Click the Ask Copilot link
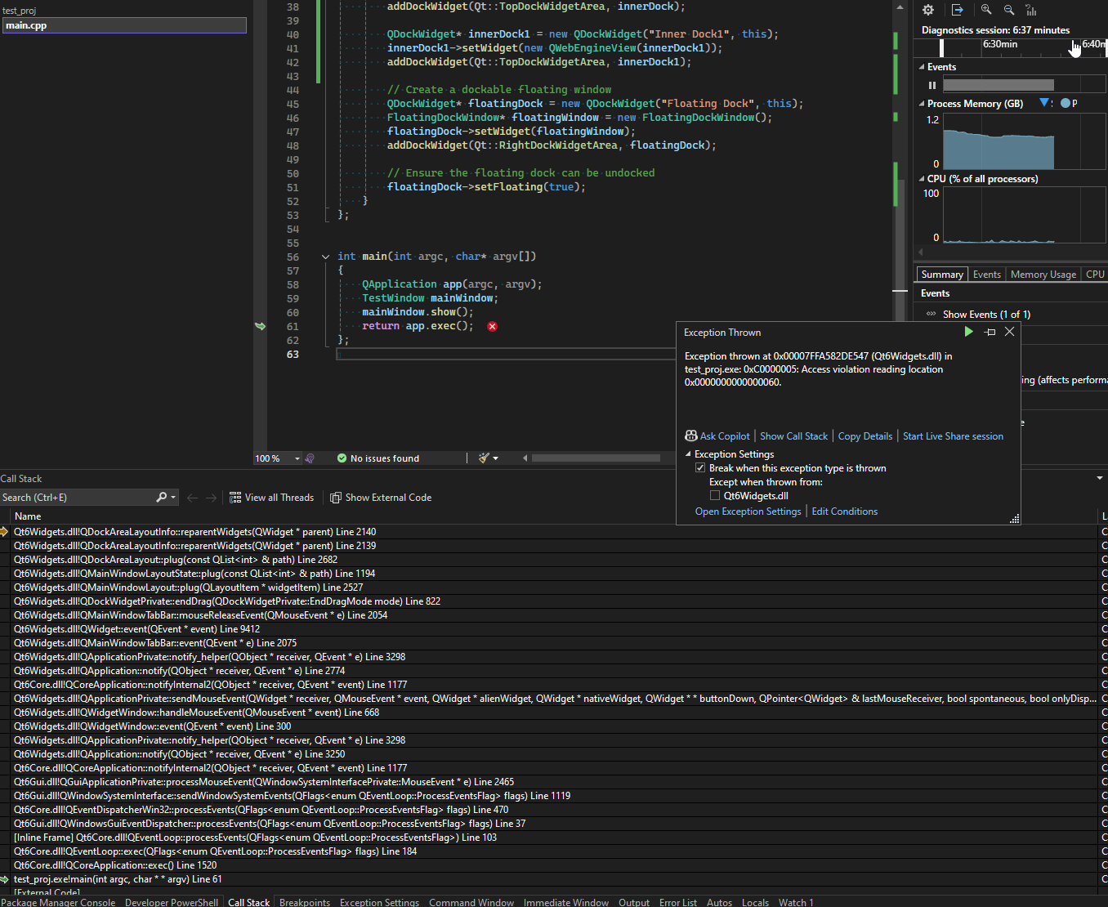 tap(725, 436)
